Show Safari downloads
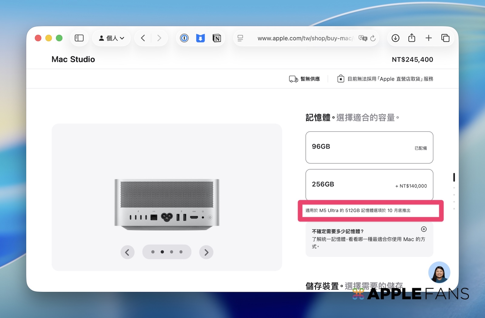 (396, 38)
